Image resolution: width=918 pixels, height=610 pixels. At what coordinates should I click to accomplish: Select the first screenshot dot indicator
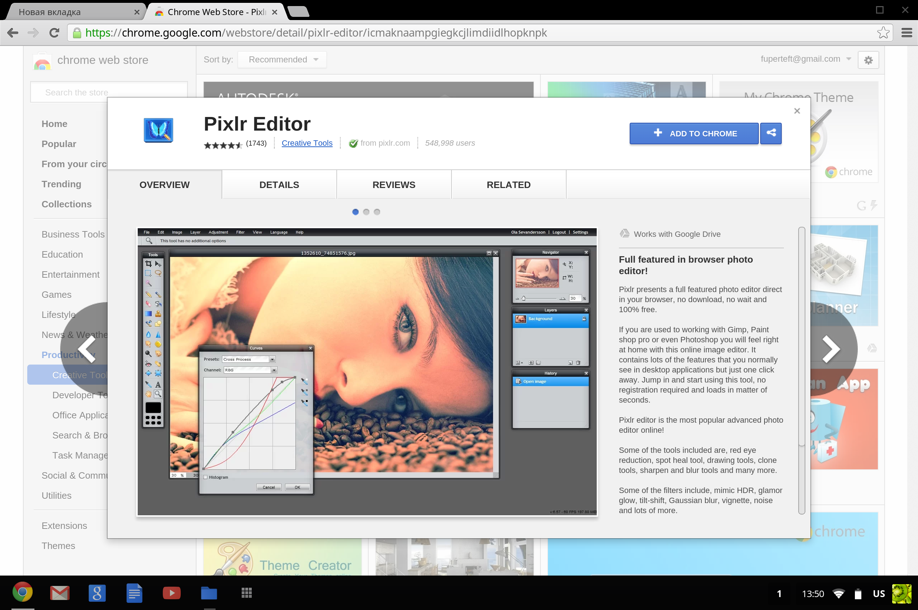point(355,212)
